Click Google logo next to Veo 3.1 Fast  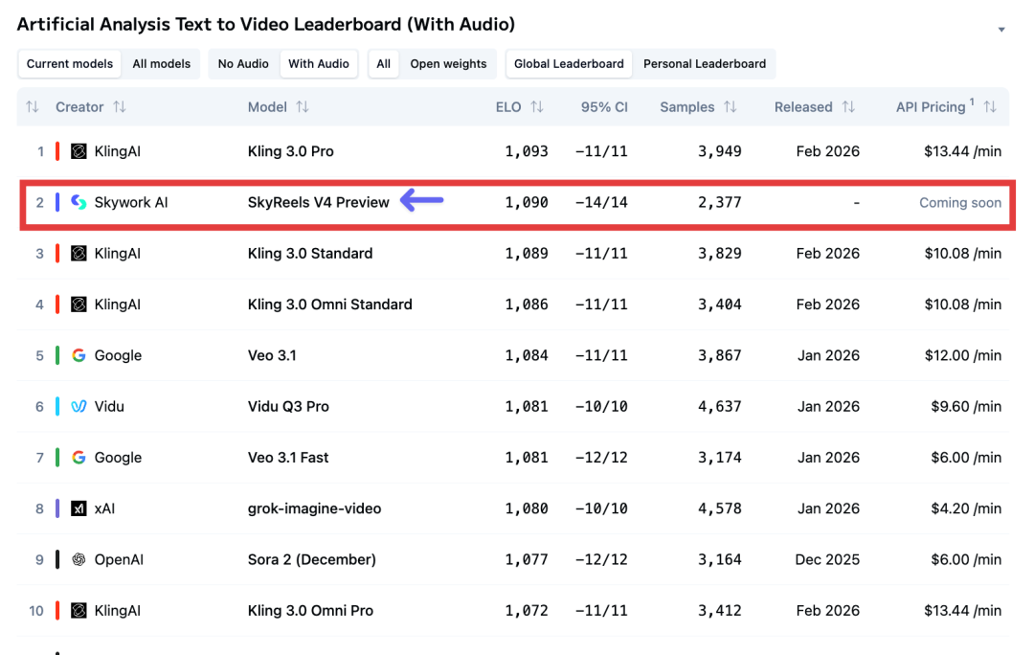(79, 458)
